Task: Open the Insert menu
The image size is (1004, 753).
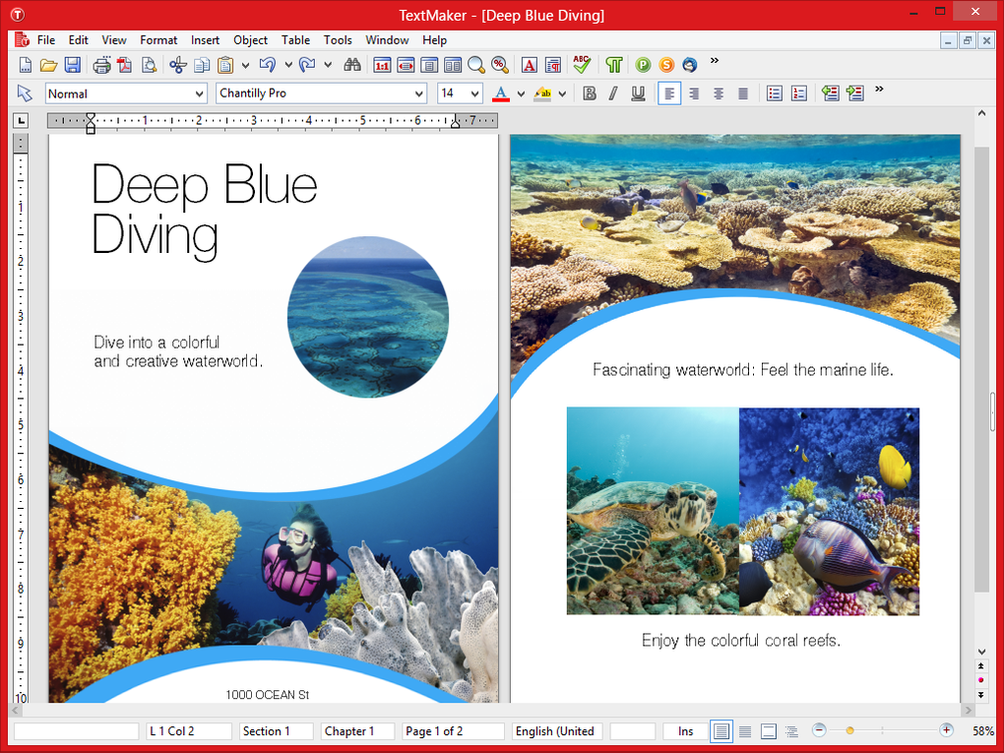Action: point(205,40)
